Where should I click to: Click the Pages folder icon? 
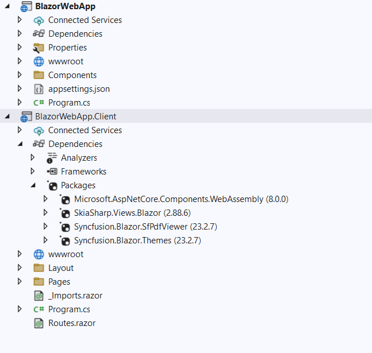pyautogui.click(x=39, y=282)
